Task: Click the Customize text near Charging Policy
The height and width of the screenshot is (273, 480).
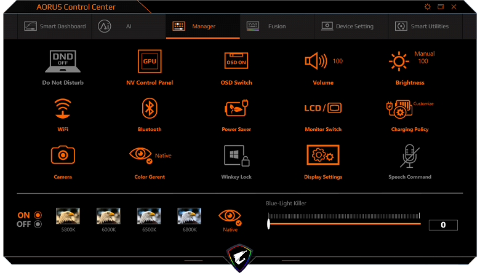Action: pyautogui.click(x=423, y=104)
